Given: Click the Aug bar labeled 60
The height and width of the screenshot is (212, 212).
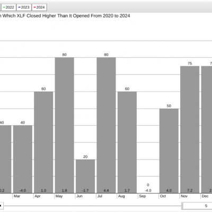Looking at the screenshot, I should [127, 142].
